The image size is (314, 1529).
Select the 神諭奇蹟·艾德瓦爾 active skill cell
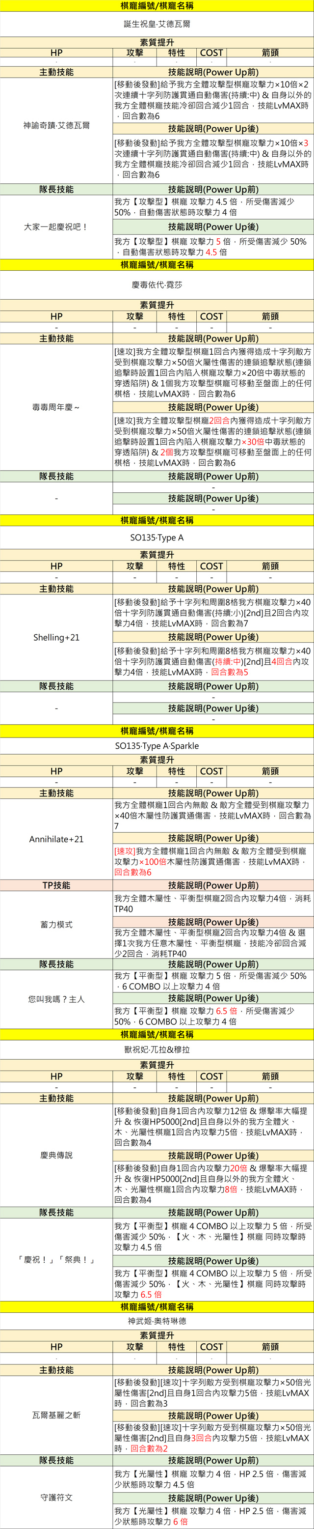[56, 126]
